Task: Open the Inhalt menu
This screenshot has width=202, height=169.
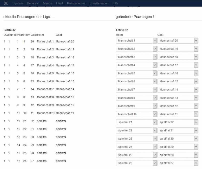Action: [x=60, y=3]
